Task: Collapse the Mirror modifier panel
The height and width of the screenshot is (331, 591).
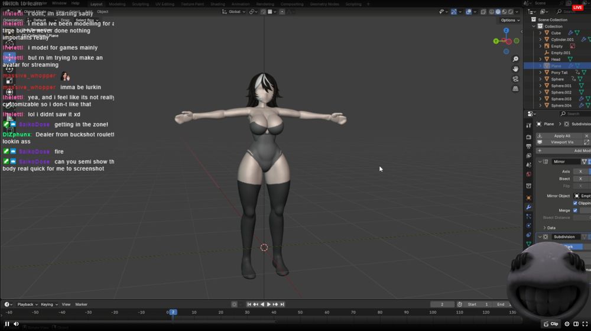Action: 540,162
